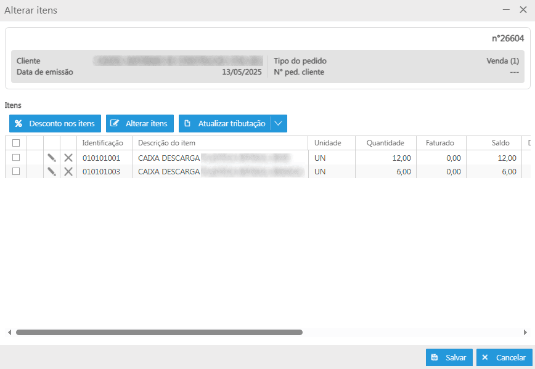Click the document icon on Atualizar tributação
The width and height of the screenshot is (535, 369).
click(187, 124)
